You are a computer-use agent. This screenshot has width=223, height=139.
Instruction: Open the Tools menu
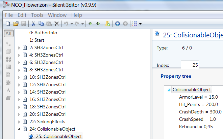37,15
